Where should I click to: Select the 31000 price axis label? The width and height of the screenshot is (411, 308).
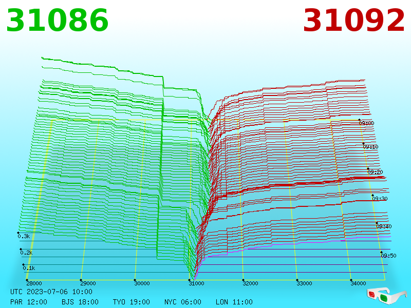point(196,283)
